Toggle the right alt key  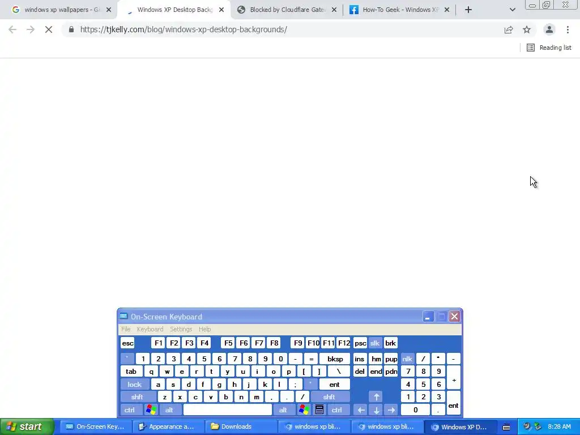[x=283, y=410]
